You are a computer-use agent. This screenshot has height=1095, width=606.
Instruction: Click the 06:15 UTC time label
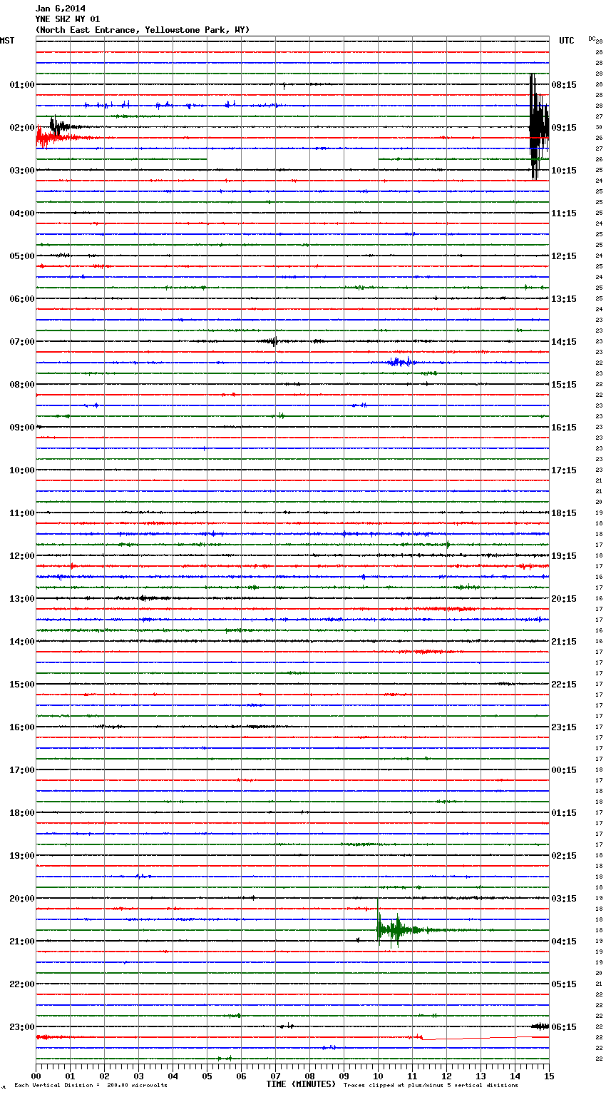point(564,1027)
